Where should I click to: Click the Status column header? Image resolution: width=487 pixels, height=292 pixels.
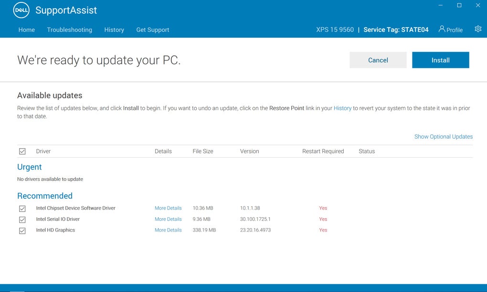point(367,151)
